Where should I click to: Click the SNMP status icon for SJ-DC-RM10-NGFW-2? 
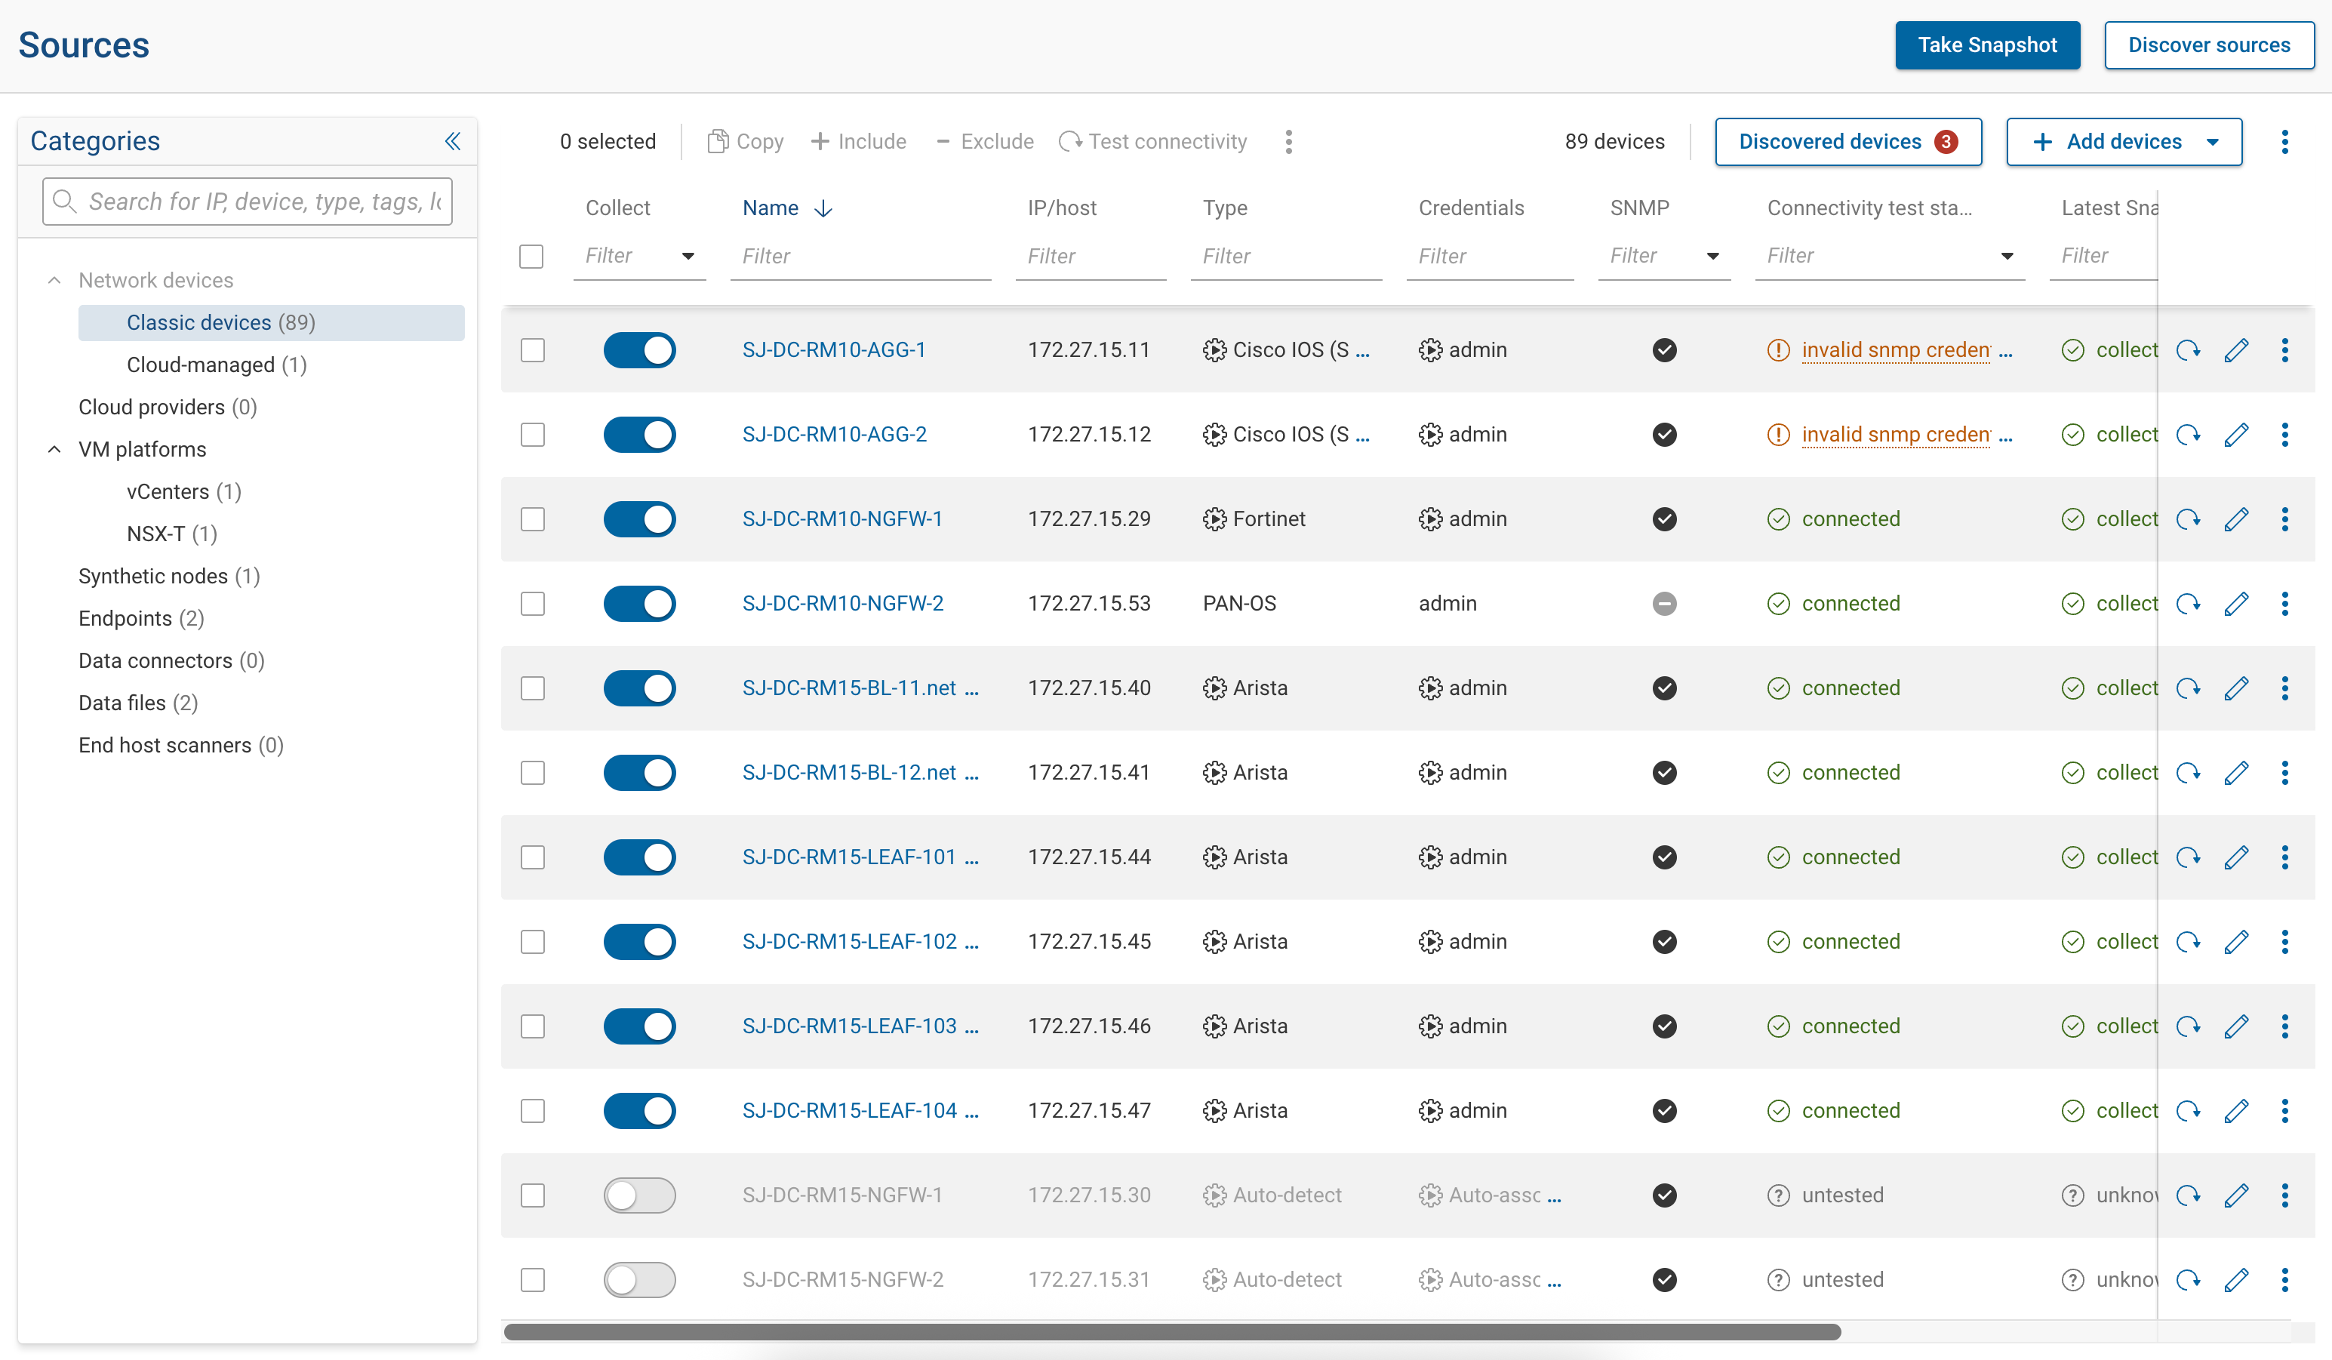click(1664, 603)
